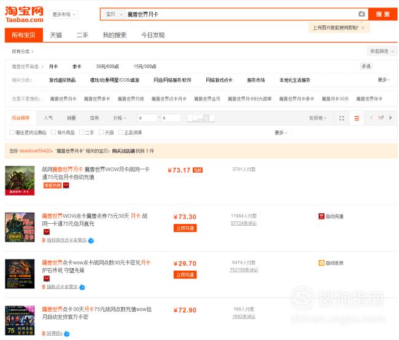Toggle the 二手 filter checkbox
This screenshot has height=340, width=399.
82,132
